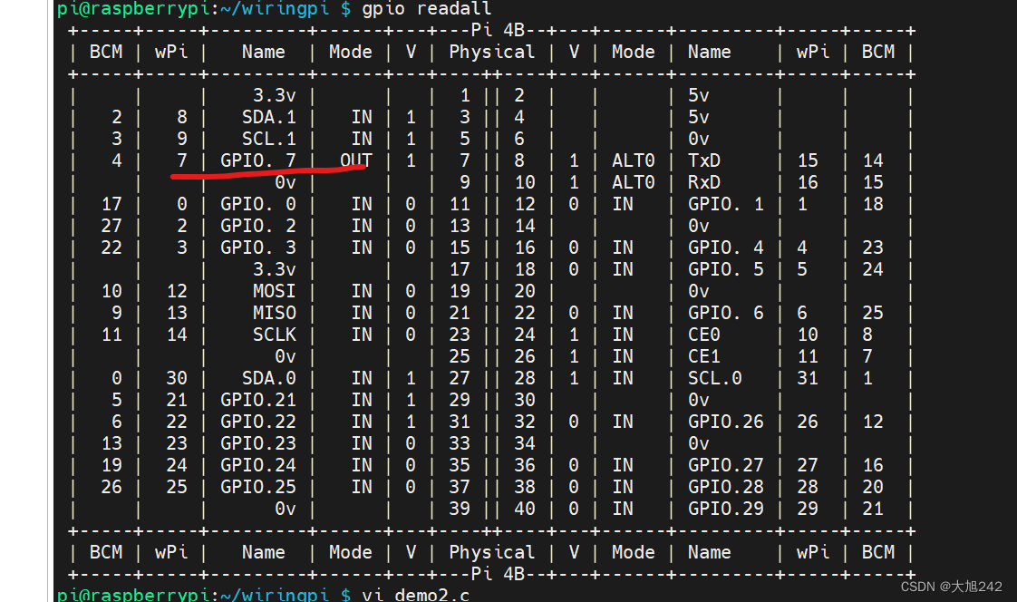Click the 'GPIO.22' name cell
The width and height of the screenshot is (1017, 602).
pyautogui.click(x=258, y=422)
